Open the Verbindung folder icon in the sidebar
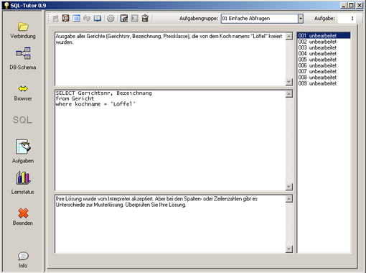 [23, 27]
